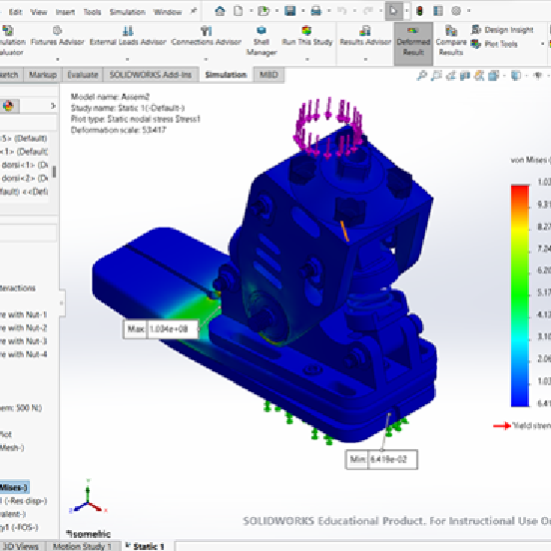Click the Plot Tools button
The image size is (551, 551).
point(495,44)
